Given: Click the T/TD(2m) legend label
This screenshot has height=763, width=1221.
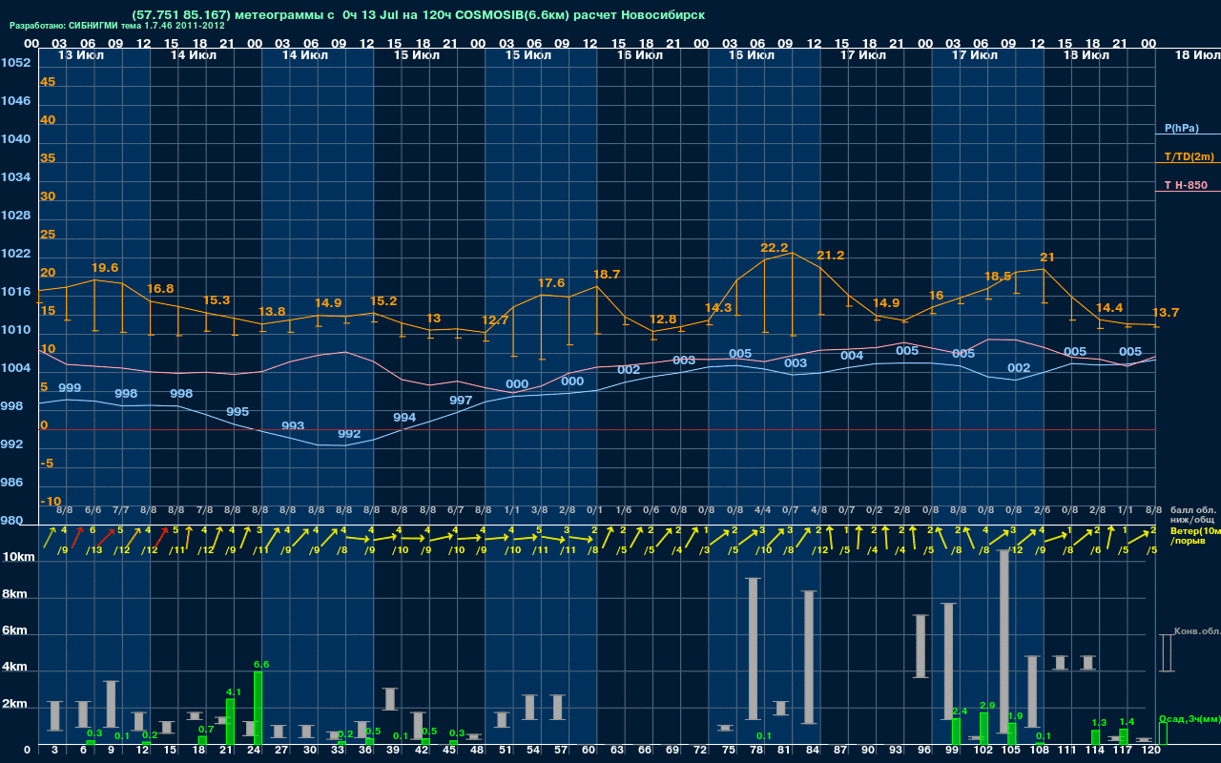Looking at the screenshot, I should 1189,156.
